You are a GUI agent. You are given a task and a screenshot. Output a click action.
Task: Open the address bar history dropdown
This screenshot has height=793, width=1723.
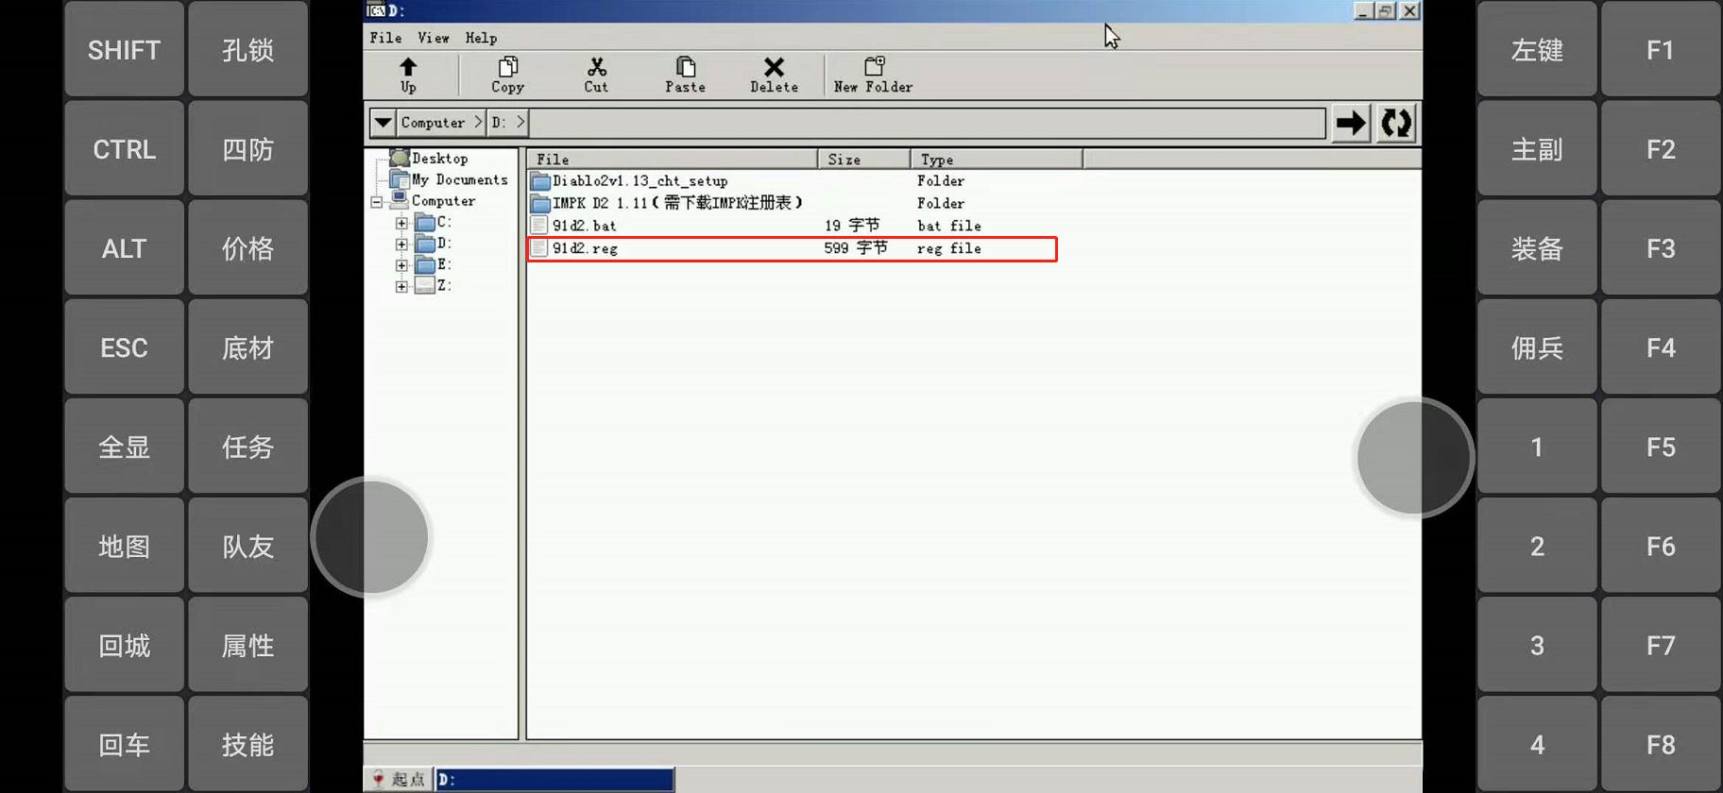pos(383,123)
